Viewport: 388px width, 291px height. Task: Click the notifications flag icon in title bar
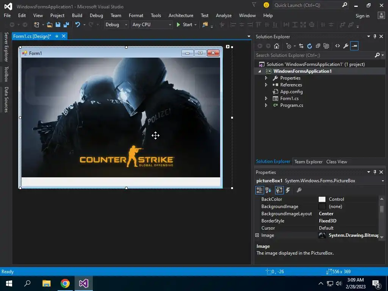[254, 5]
